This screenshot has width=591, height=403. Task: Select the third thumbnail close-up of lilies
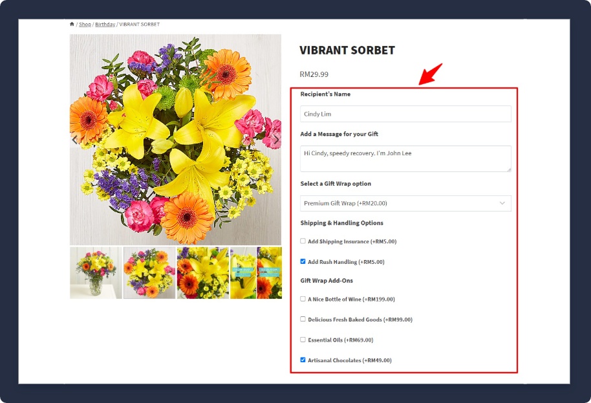(203, 272)
